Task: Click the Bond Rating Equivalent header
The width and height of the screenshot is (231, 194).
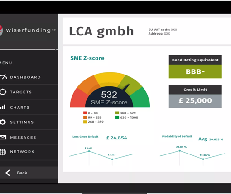Action: 195,60
